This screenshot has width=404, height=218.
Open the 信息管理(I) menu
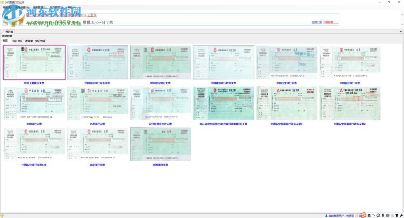40,8
